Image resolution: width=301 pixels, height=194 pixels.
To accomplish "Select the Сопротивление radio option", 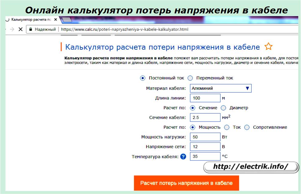I will [x=247, y=127].
